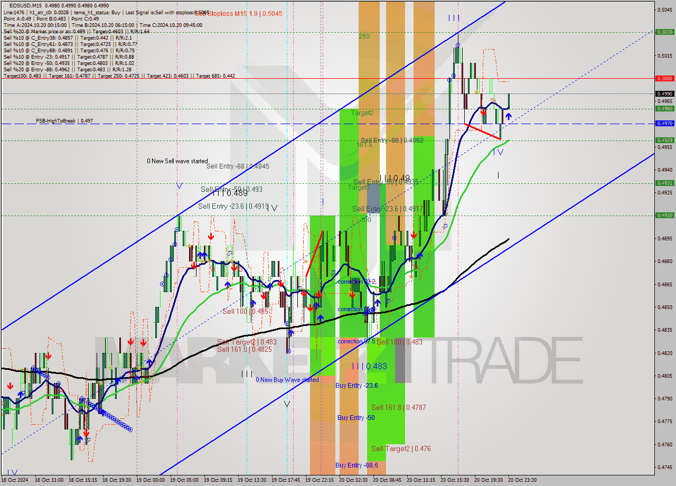
Task: Click the '20 Oct 23:30' time axis label
Action: [522, 480]
